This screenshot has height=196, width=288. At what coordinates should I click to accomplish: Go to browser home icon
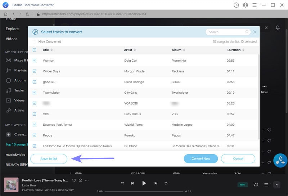[6, 14]
